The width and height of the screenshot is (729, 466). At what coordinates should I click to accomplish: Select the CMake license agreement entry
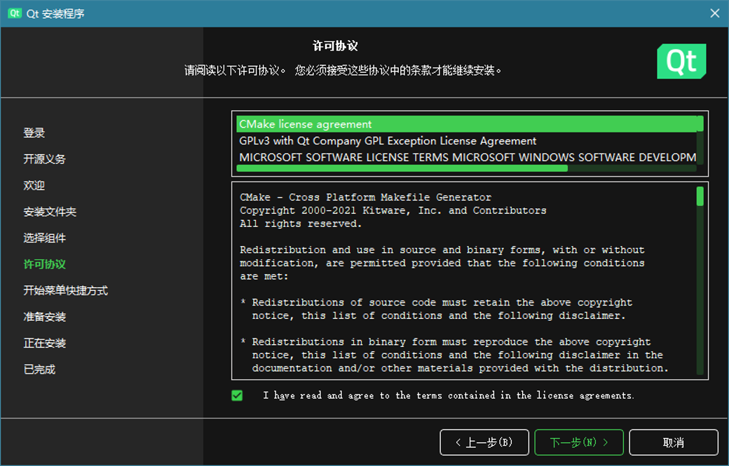467,124
